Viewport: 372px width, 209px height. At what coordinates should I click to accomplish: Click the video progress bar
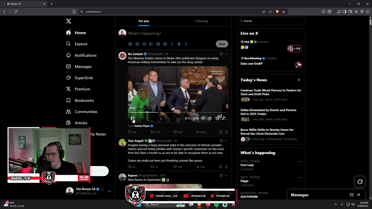point(178,113)
